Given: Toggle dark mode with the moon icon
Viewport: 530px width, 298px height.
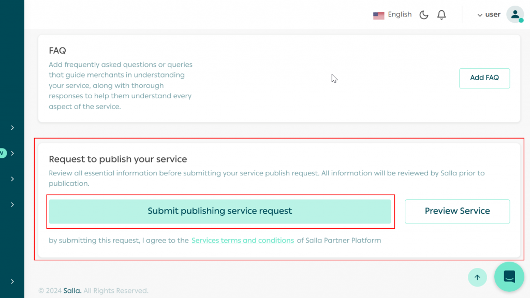Looking at the screenshot, I should (x=424, y=15).
